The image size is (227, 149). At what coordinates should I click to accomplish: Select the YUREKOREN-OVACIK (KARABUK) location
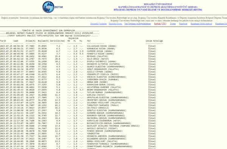[103, 80]
